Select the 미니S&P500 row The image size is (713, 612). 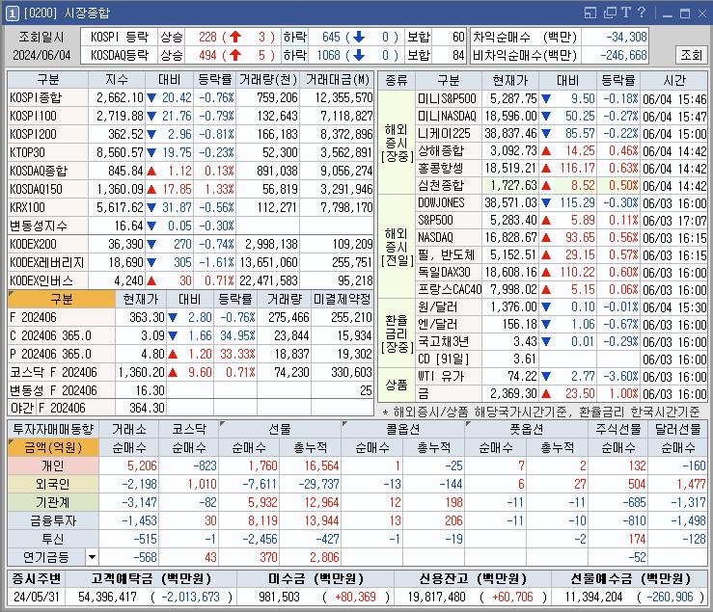[562, 98]
